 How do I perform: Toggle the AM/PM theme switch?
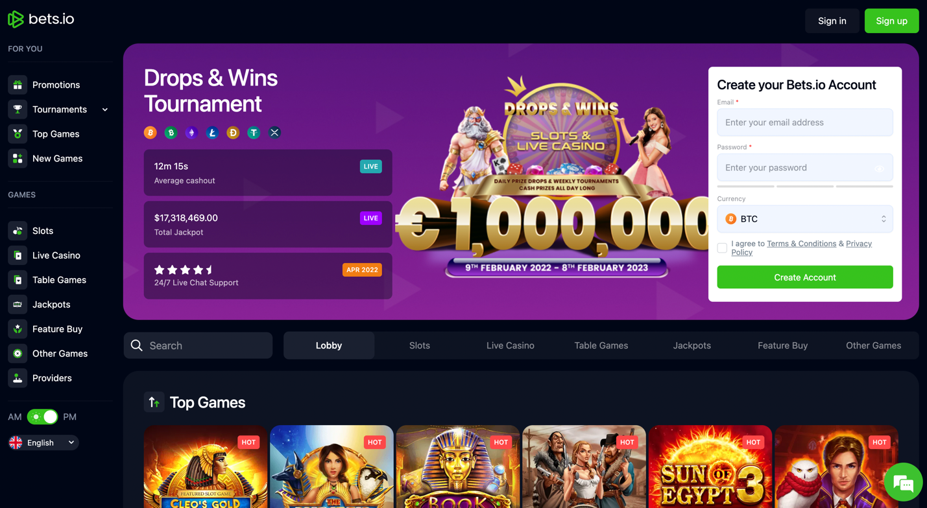43,417
